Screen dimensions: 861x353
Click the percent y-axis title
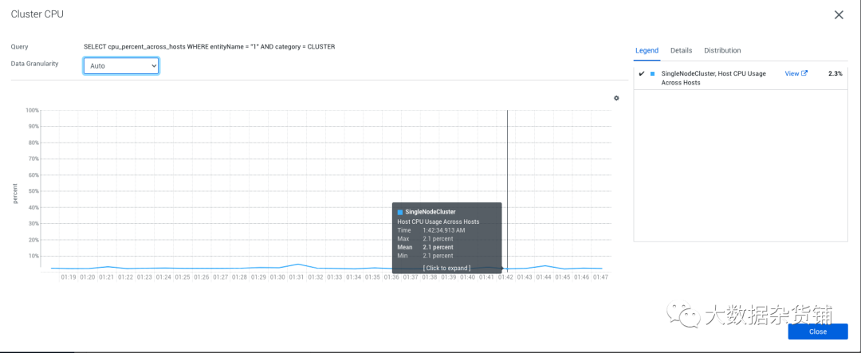pos(15,194)
